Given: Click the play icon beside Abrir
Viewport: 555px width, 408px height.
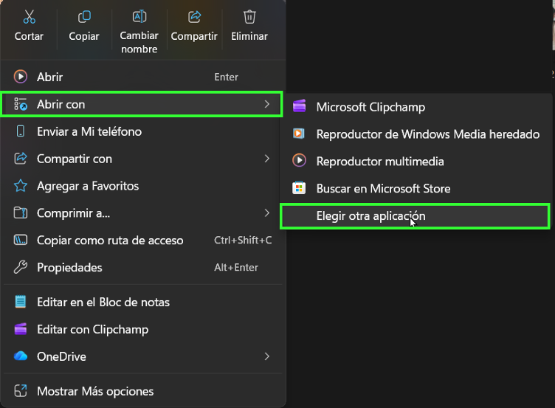Looking at the screenshot, I should (x=21, y=77).
